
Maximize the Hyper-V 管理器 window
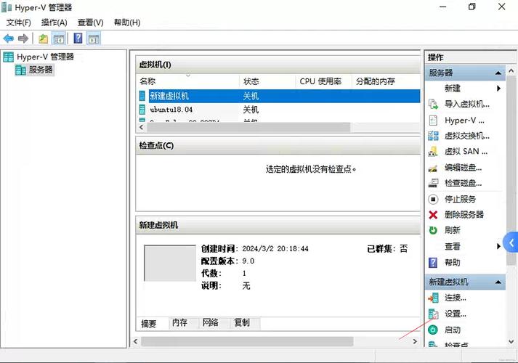coord(472,7)
